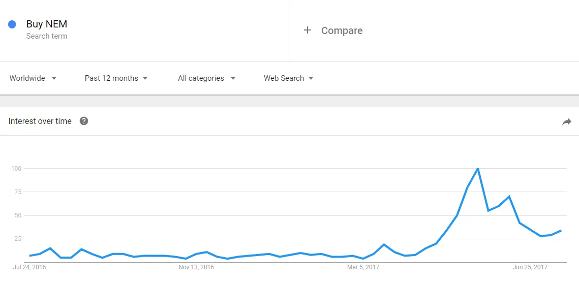
Task: Click the plus icon beside Compare
Action: (x=307, y=30)
